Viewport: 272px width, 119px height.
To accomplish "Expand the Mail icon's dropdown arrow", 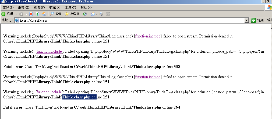I will click(96, 14).
